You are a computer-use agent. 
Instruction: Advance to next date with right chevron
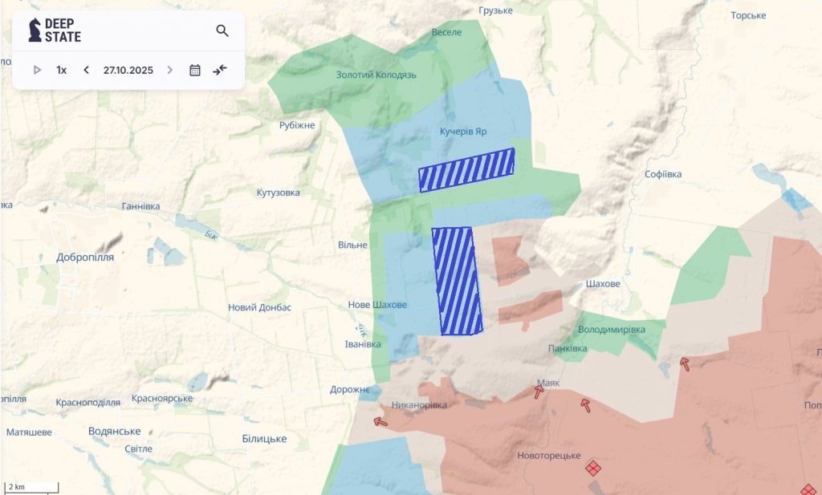click(x=169, y=70)
